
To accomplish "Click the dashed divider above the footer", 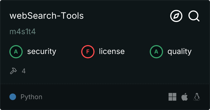I will tap(105, 84).
